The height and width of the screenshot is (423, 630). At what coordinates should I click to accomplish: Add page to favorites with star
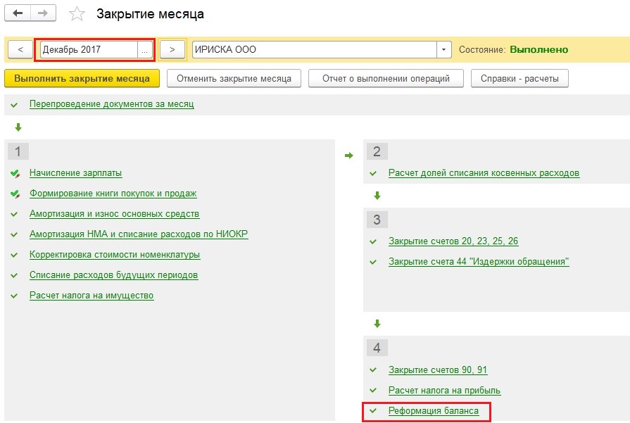click(x=78, y=14)
